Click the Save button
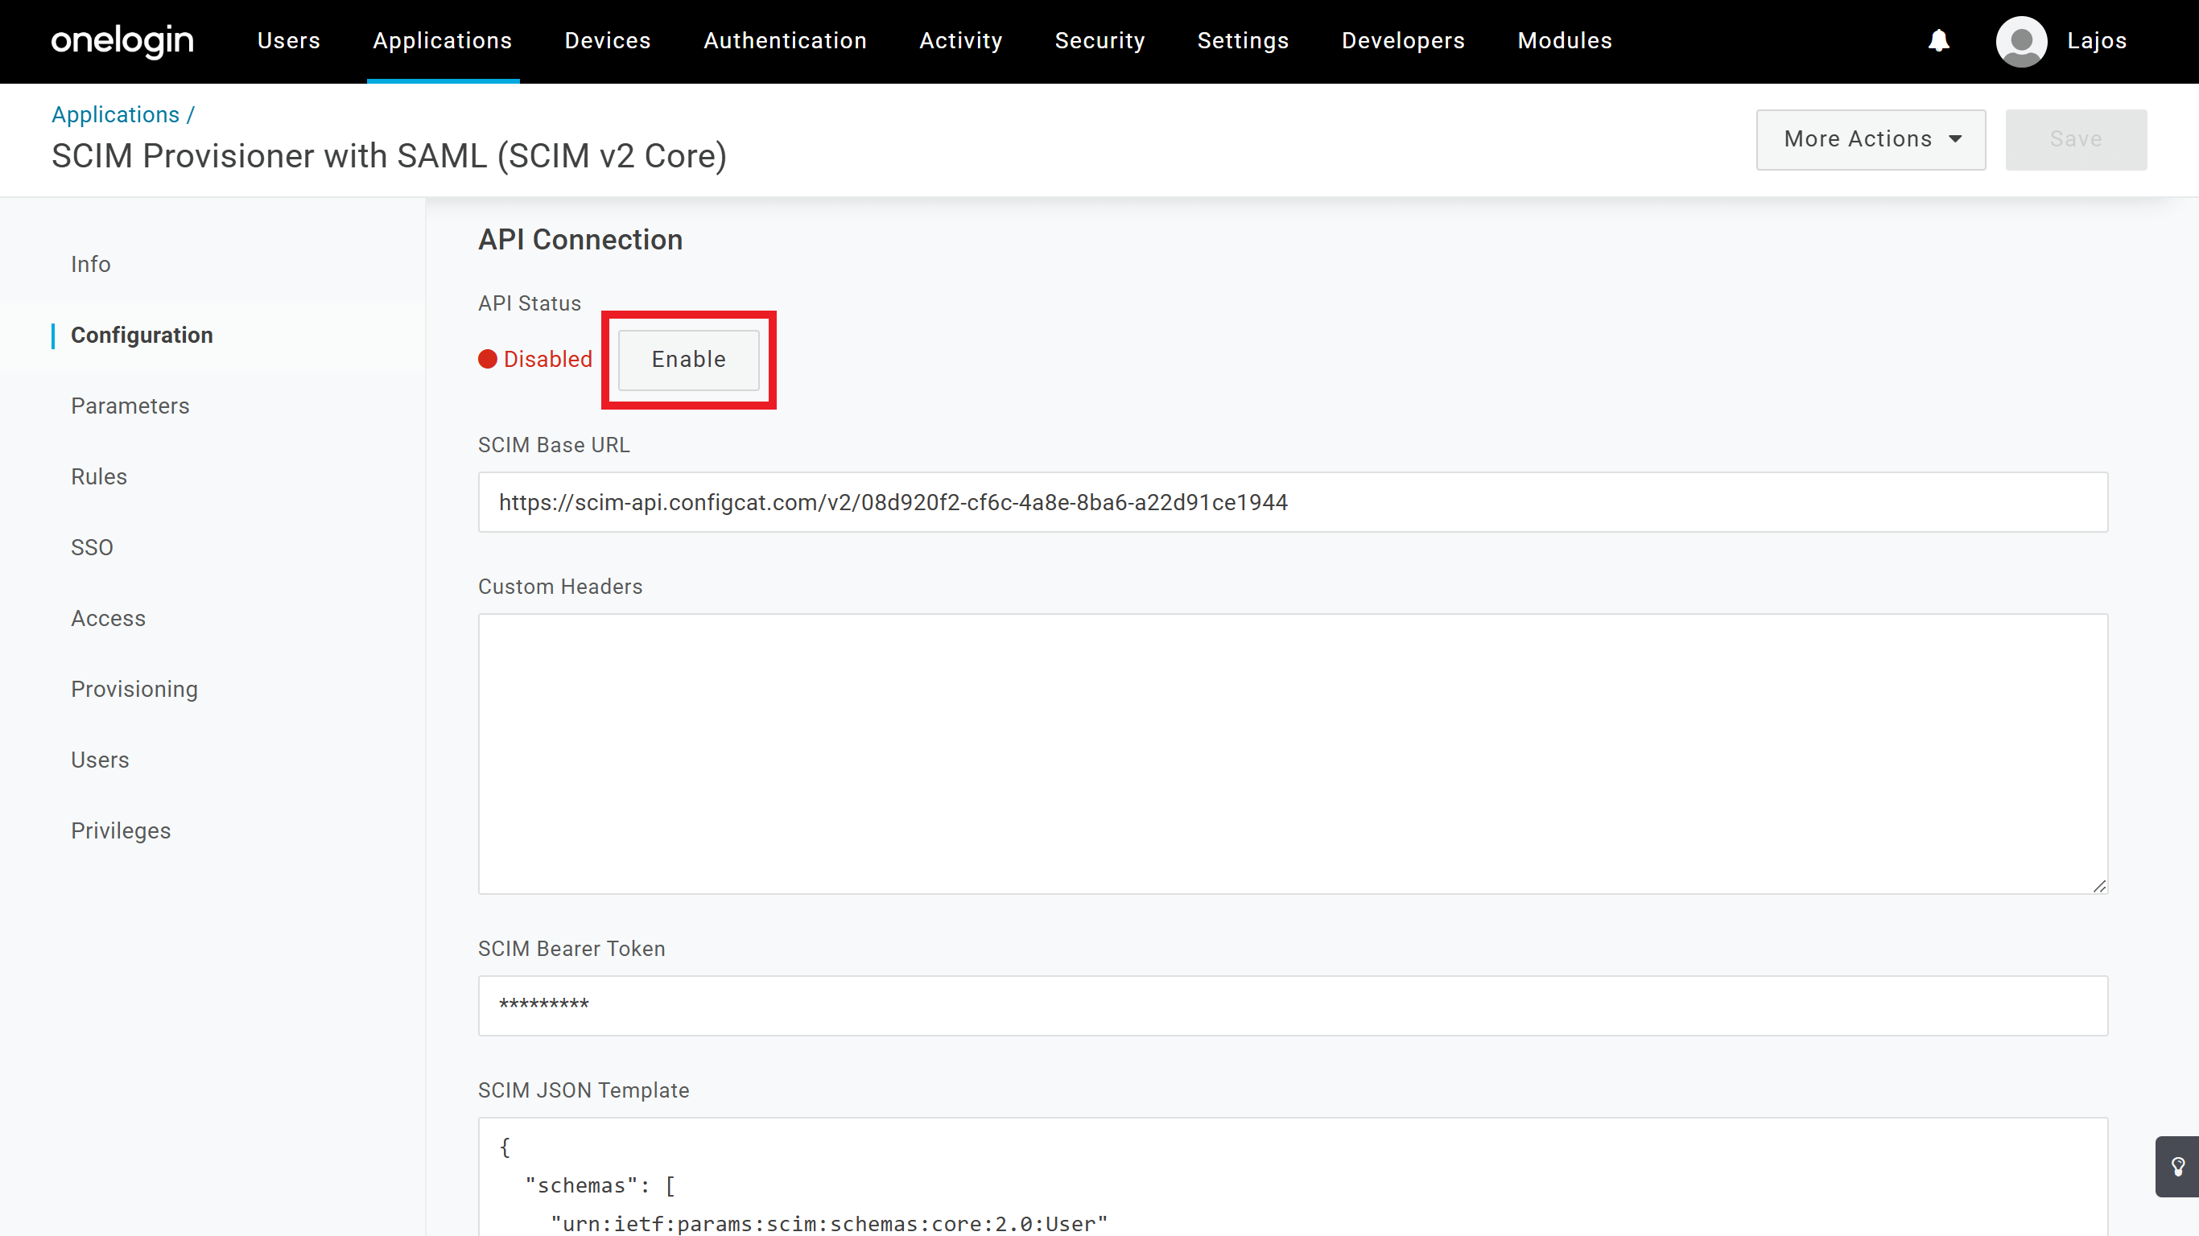The height and width of the screenshot is (1236, 2199). (x=2076, y=139)
